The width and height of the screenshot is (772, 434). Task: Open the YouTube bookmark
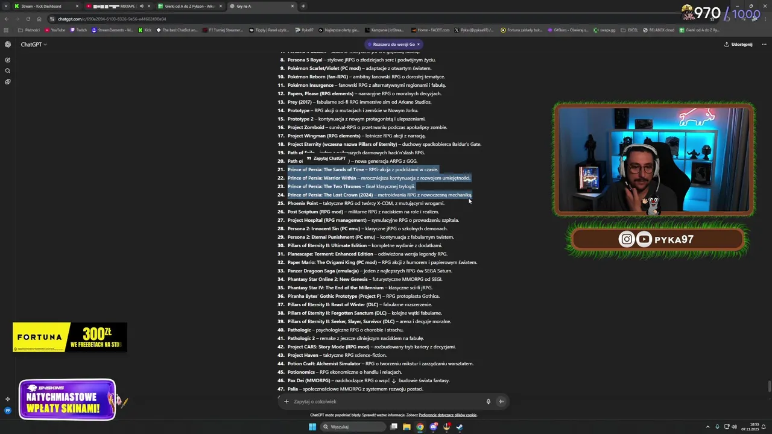54,30
